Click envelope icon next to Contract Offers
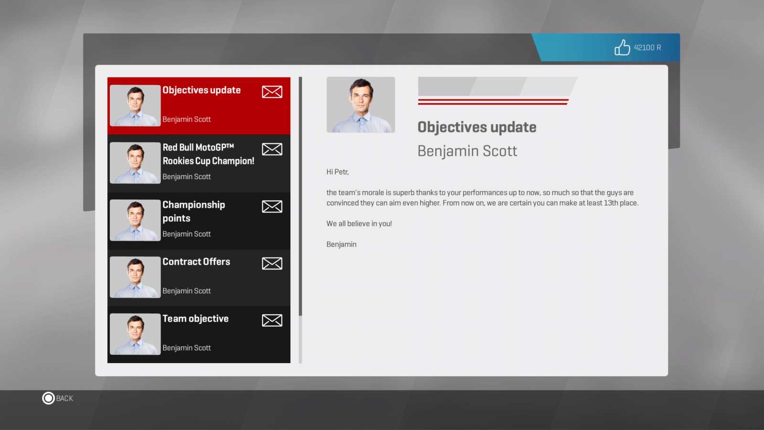The width and height of the screenshot is (764, 430). coord(272,263)
